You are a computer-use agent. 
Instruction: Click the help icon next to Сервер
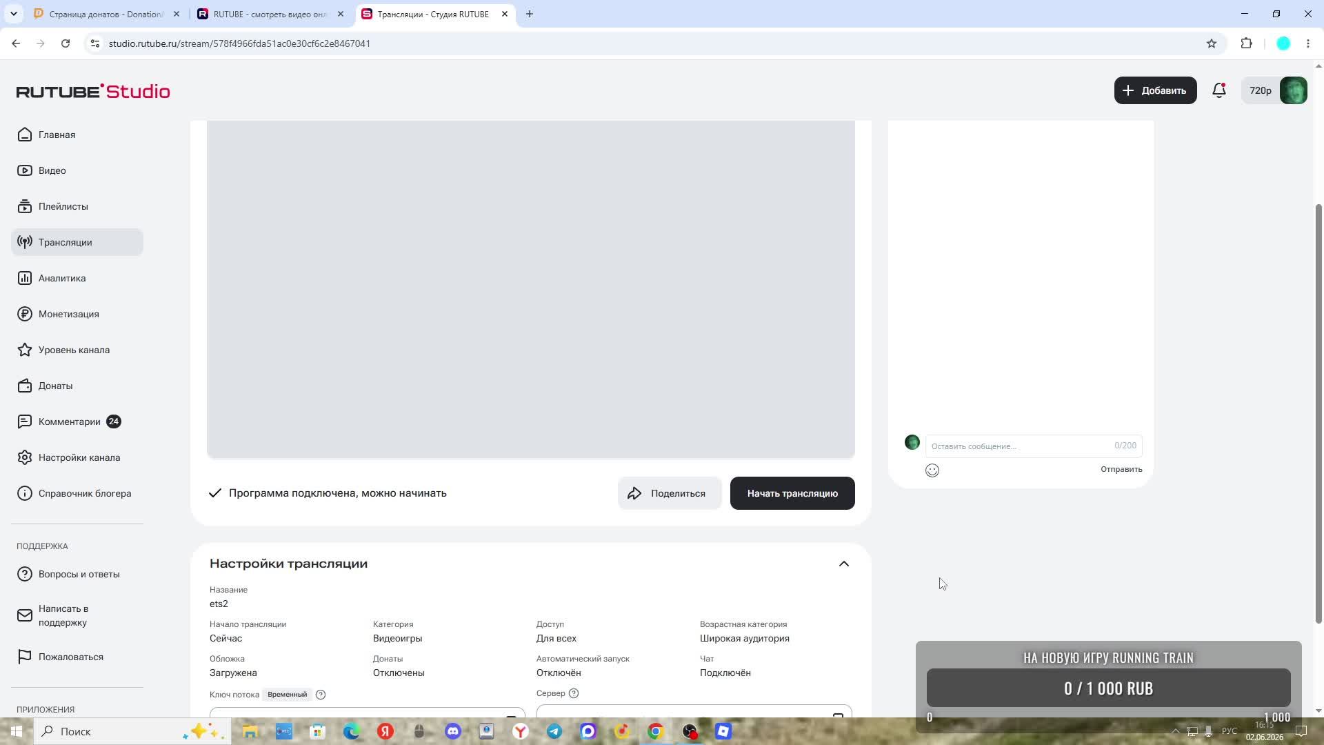click(x=574, y=693)
